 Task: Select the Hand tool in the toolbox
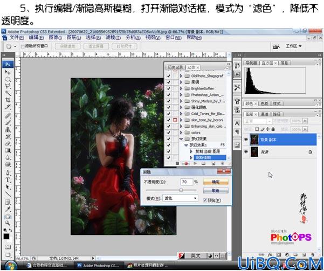8,216
